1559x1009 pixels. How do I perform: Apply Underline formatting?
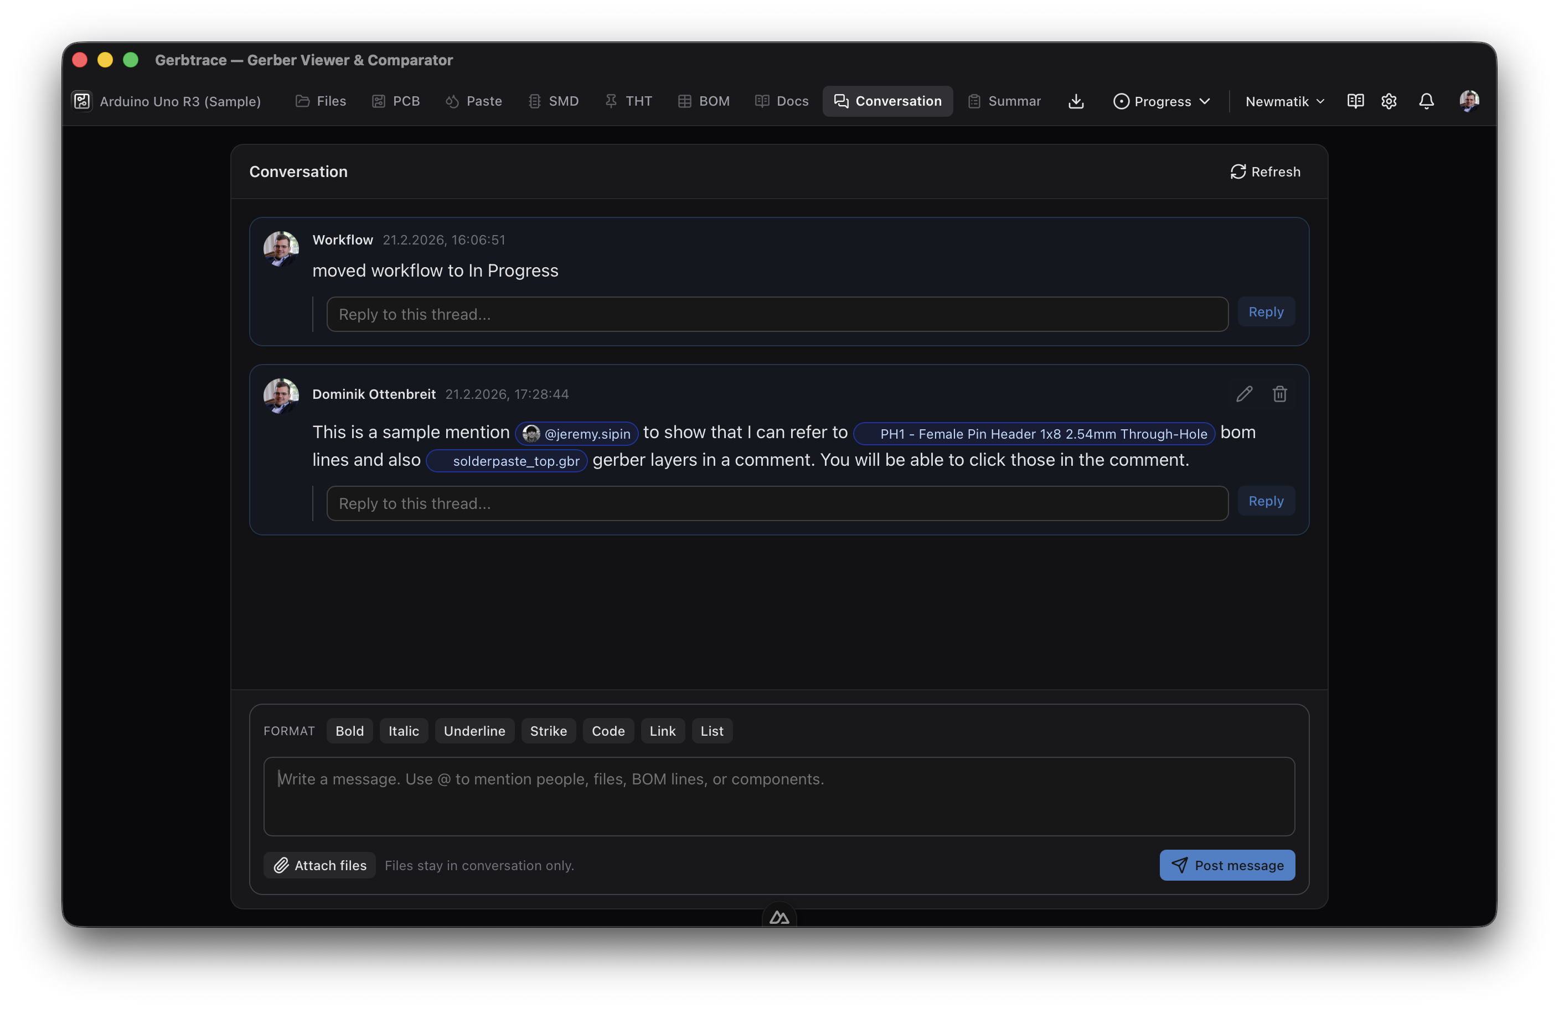click(474, 731)
